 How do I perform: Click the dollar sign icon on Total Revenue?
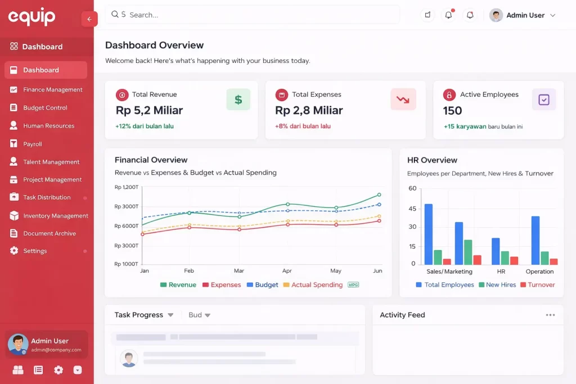(238, 100)
